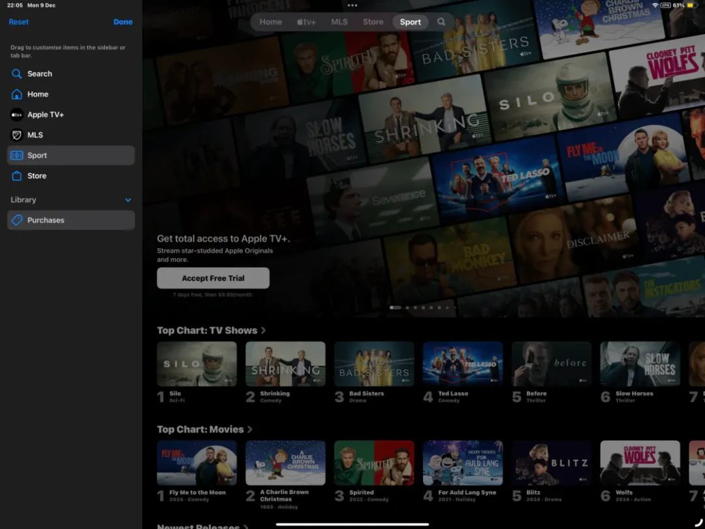This screenshot has height=529, width=705.
Task: Click the Sport pitch icon in sidebar
Action: 16,155
